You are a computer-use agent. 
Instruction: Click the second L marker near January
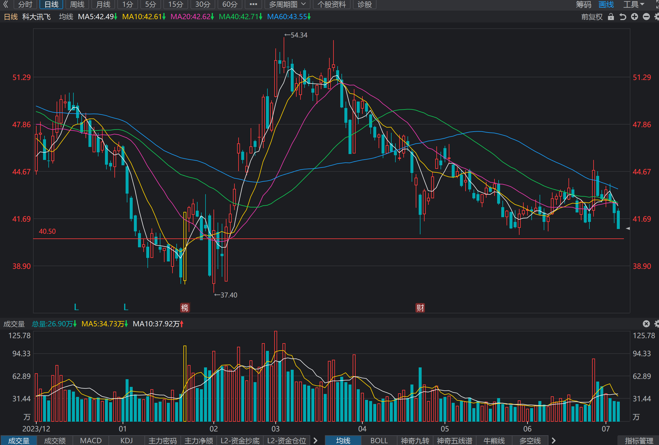pyautogui.click(x=126, y=307)
